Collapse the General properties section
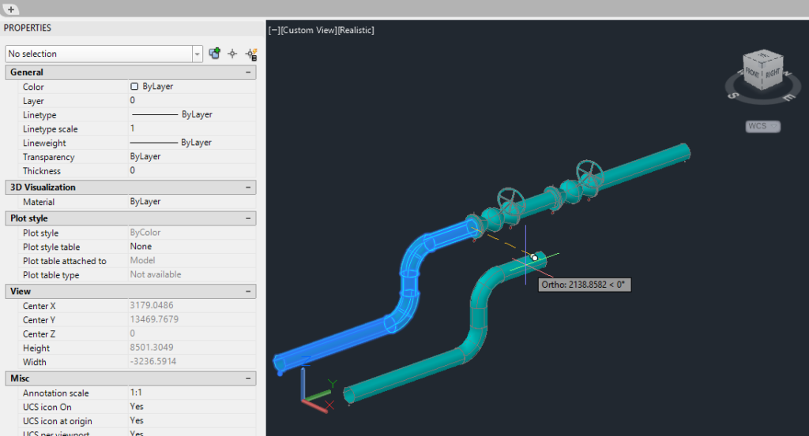 (248, 73)
